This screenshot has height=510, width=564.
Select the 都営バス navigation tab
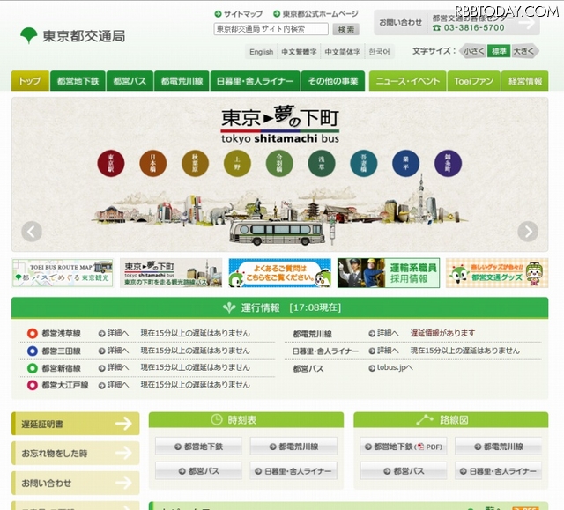tap(130, 81)
